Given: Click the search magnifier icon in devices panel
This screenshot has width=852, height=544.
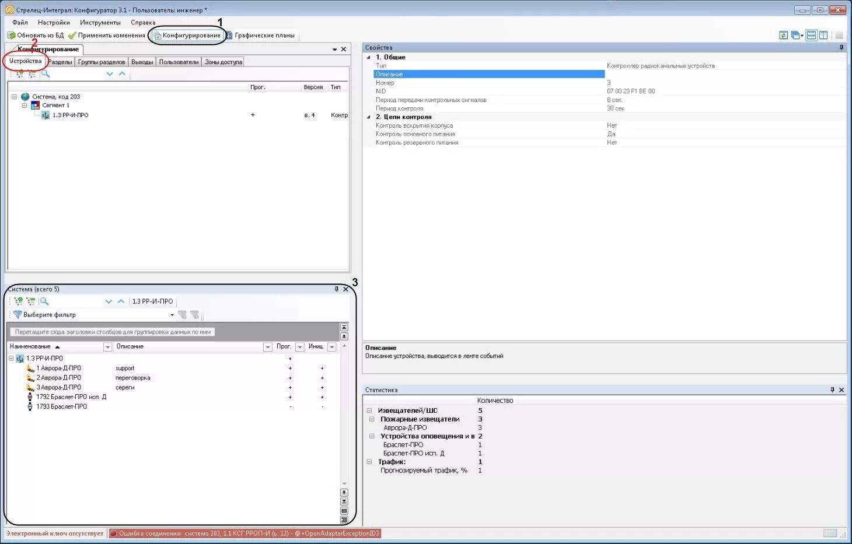Looking at the screenshot, I should [x=46, y=74].
